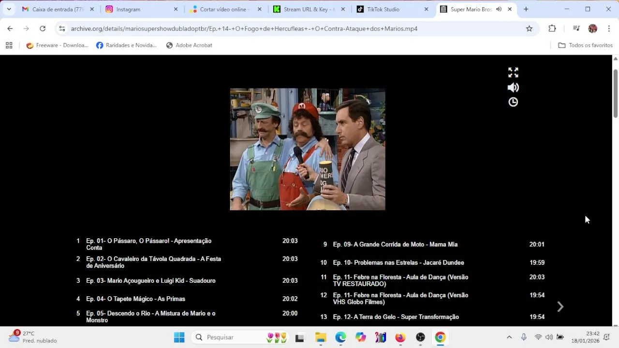The height and width of the screenshot is (348, 619).
Task: Bookmark this page with the star icon
Action: click(x=529, y=29)
